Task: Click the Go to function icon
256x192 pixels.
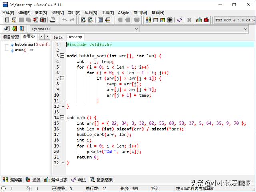Action: tap(100, 20)
